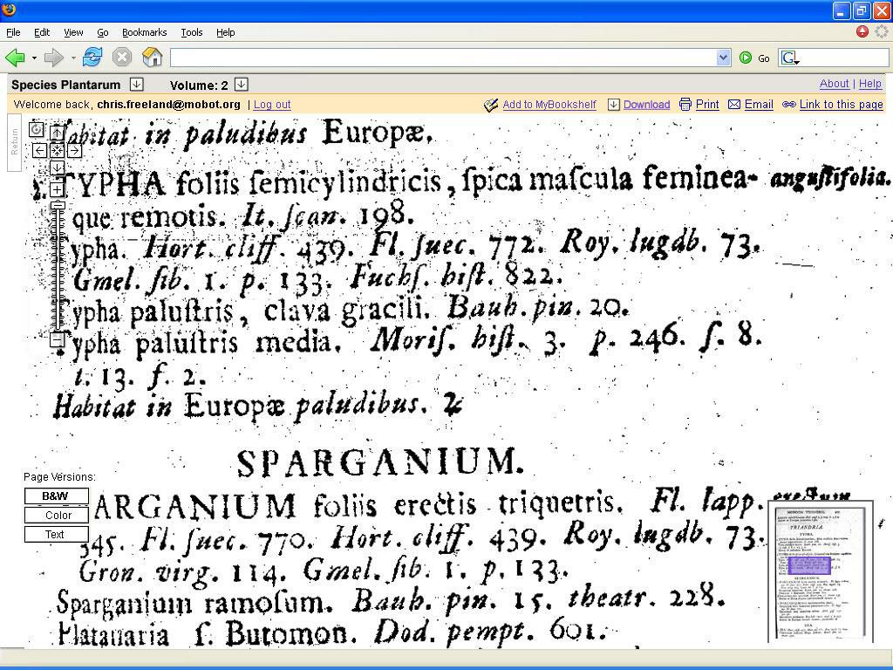
Task: Pan the page image up
Action: 57,133
